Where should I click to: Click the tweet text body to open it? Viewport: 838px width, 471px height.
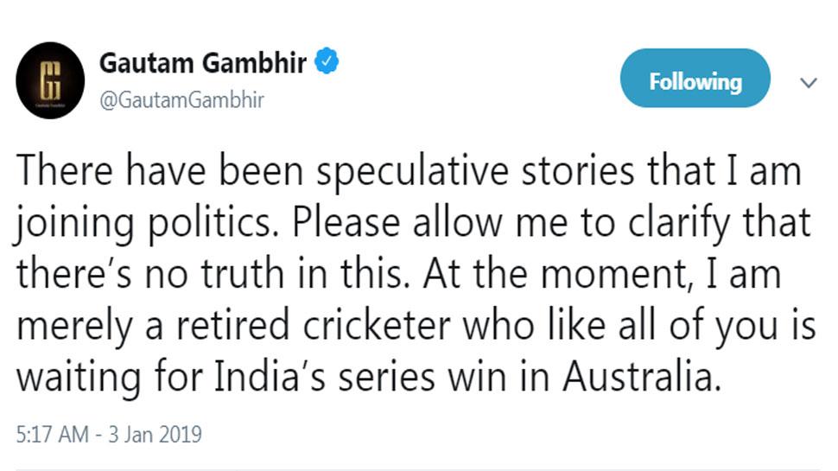coord(416,274)
